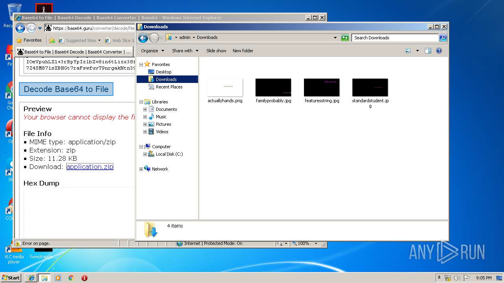Select the Music library
This screenshot has width=504, height=283.
point(161,117)
